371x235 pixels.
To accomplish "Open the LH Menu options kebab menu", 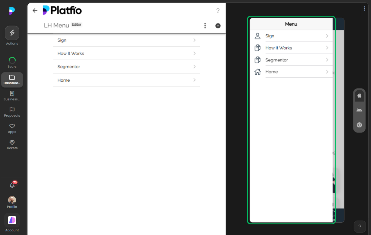I will click(x=205, y=26).
